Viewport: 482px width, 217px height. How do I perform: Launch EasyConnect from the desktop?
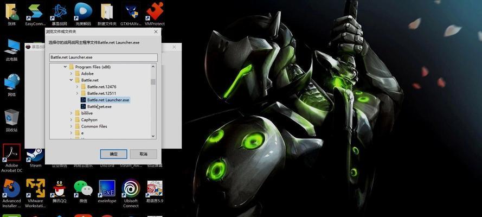35,14
